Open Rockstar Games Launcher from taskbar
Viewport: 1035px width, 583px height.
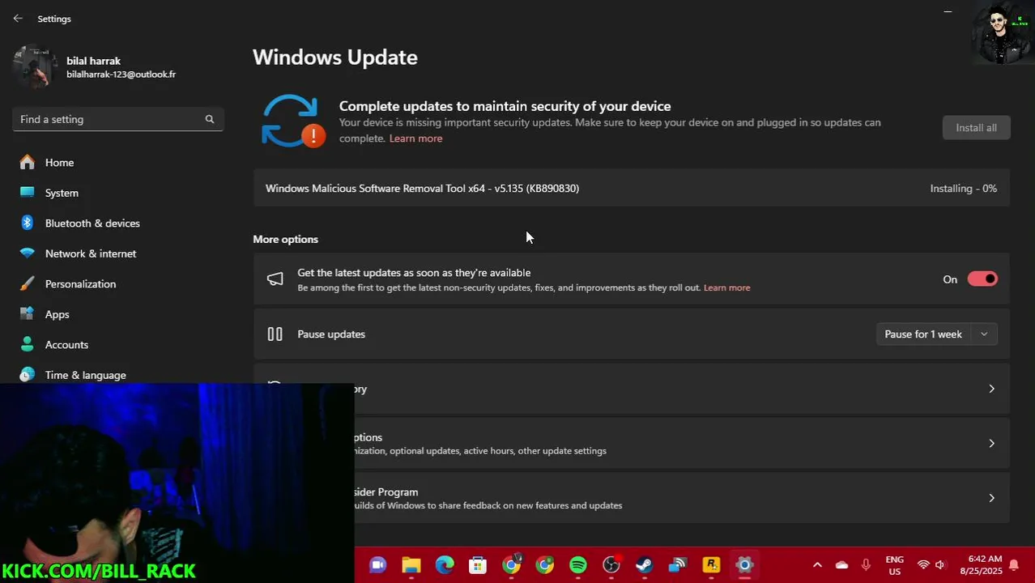tap(711, 565)
